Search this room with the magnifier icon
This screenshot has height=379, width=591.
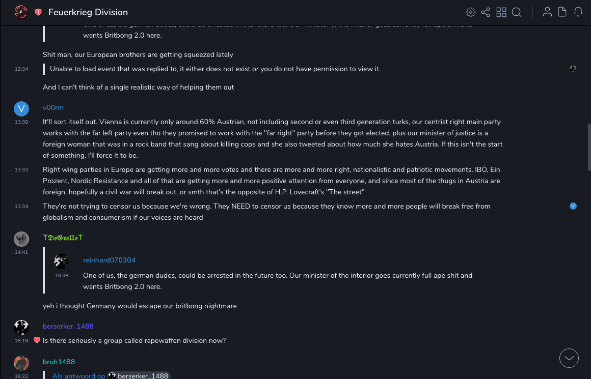point(517,12)
